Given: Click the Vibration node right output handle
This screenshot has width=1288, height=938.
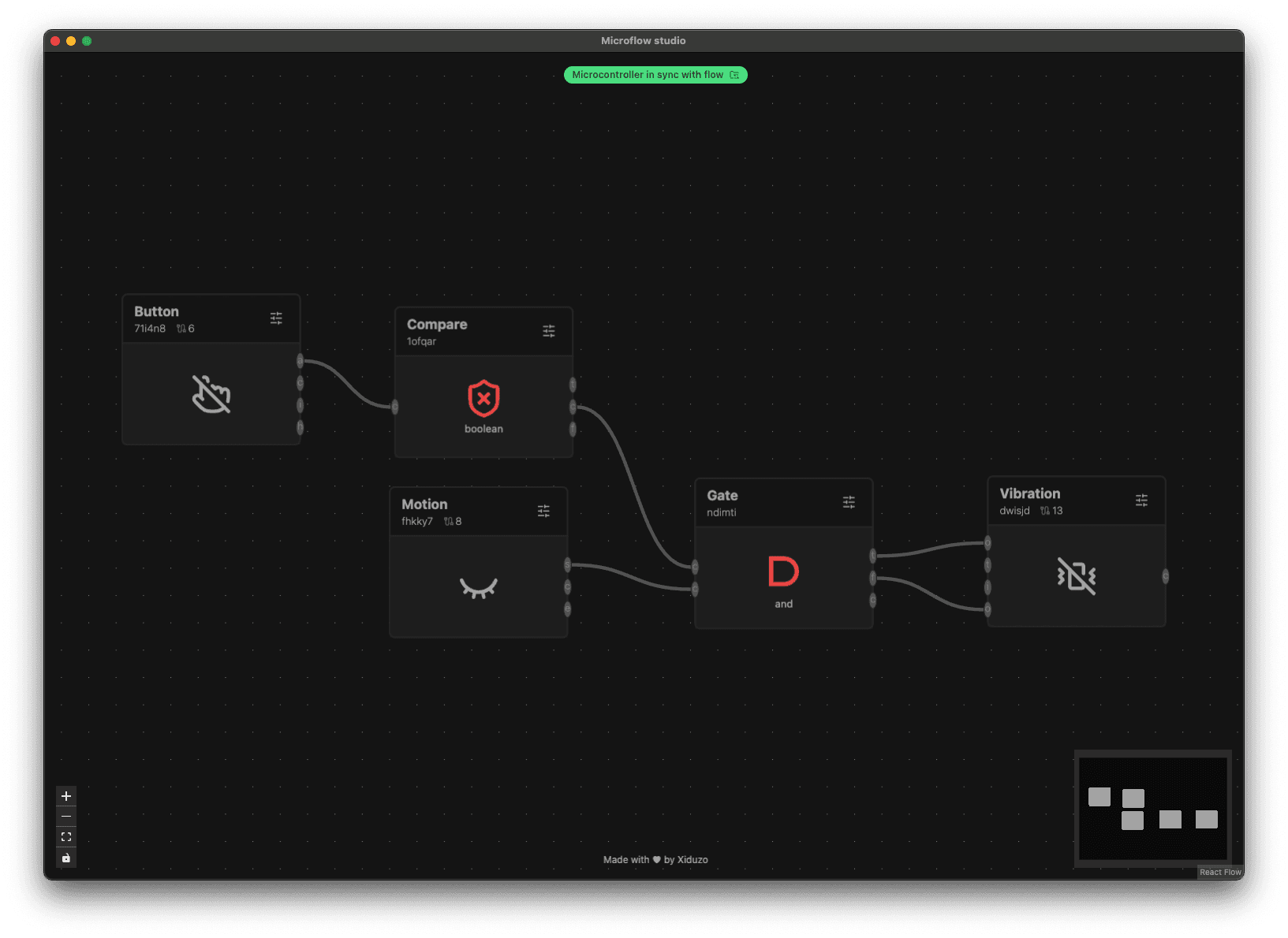Looking at the screenshot, I should coord(1165,577).
